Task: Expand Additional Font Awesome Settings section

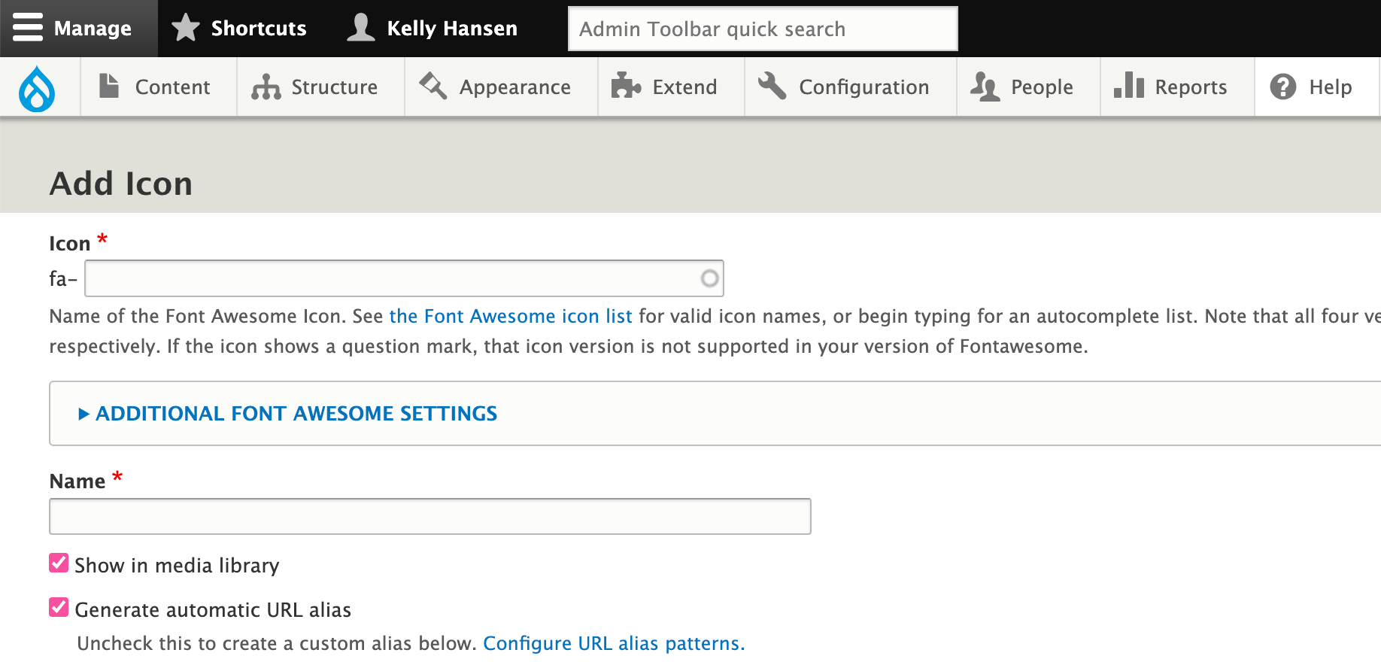Action: (x=296, y=414)
